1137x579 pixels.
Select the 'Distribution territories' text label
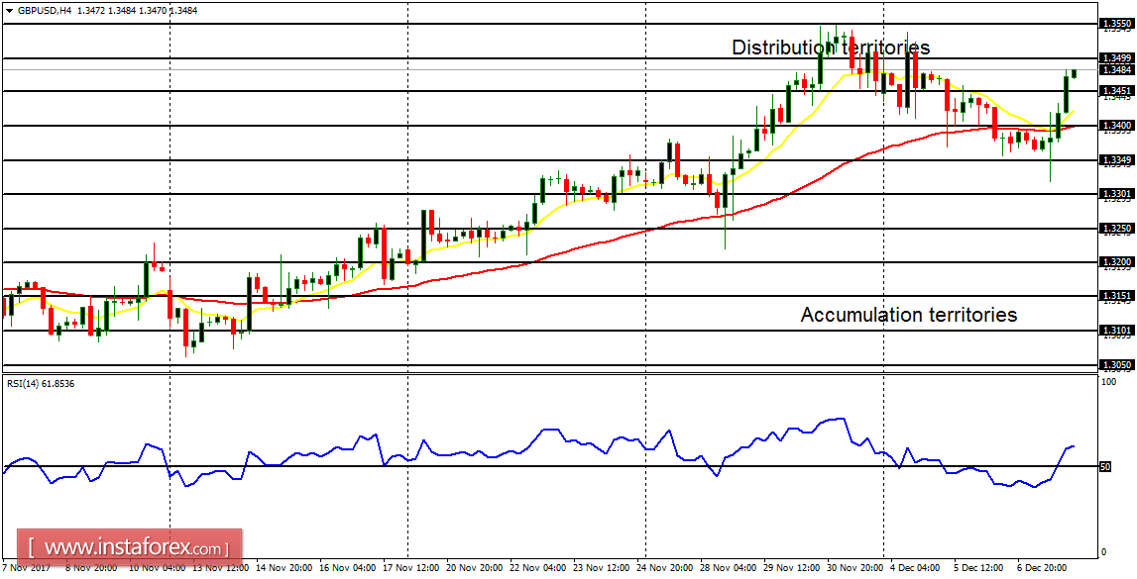[831, 48]
